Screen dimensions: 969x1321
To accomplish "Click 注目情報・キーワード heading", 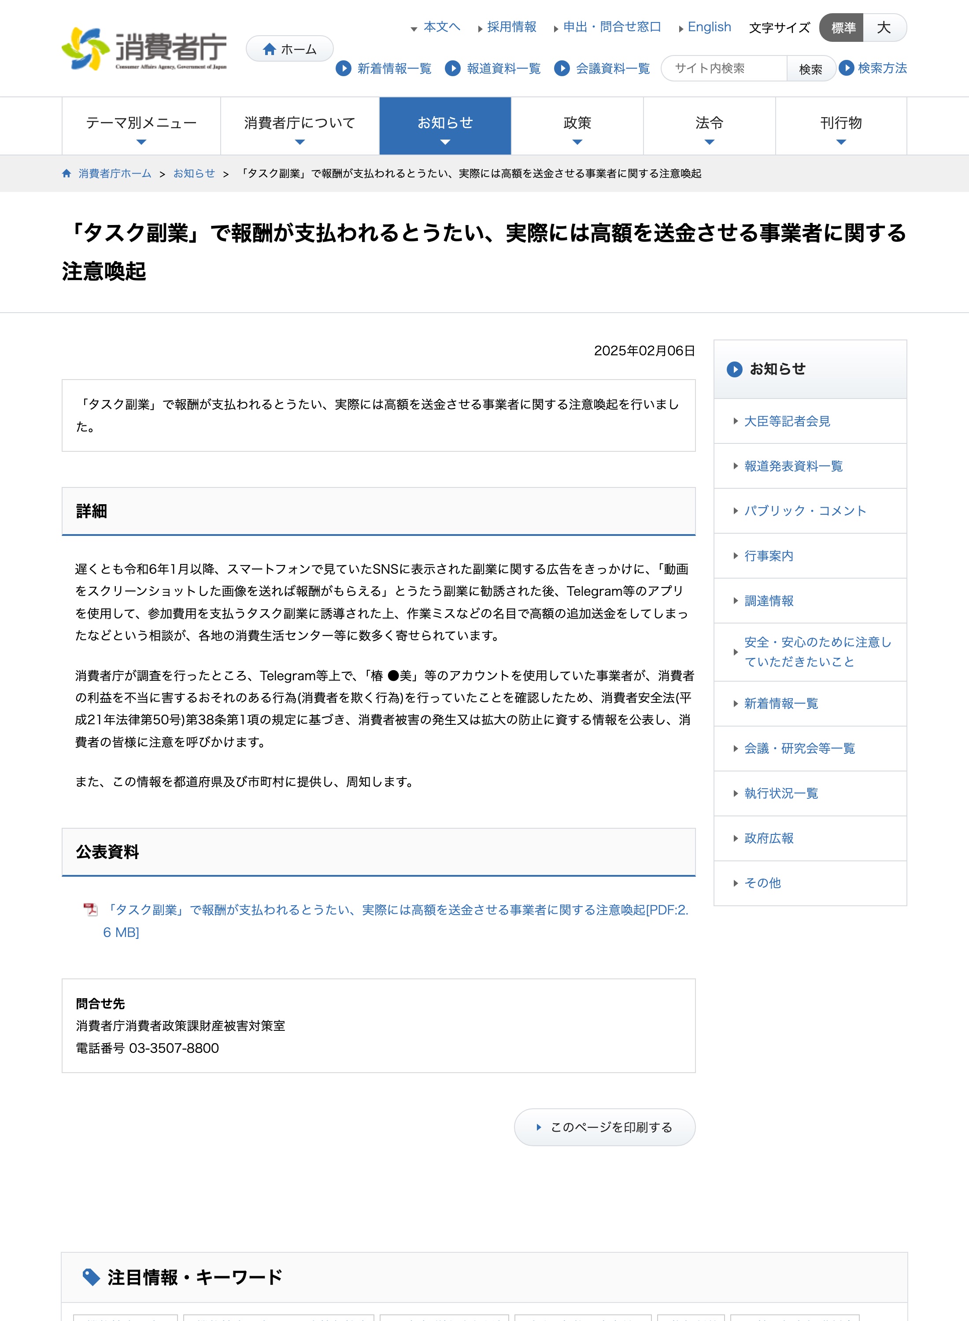I will [x=195, y=1277].
